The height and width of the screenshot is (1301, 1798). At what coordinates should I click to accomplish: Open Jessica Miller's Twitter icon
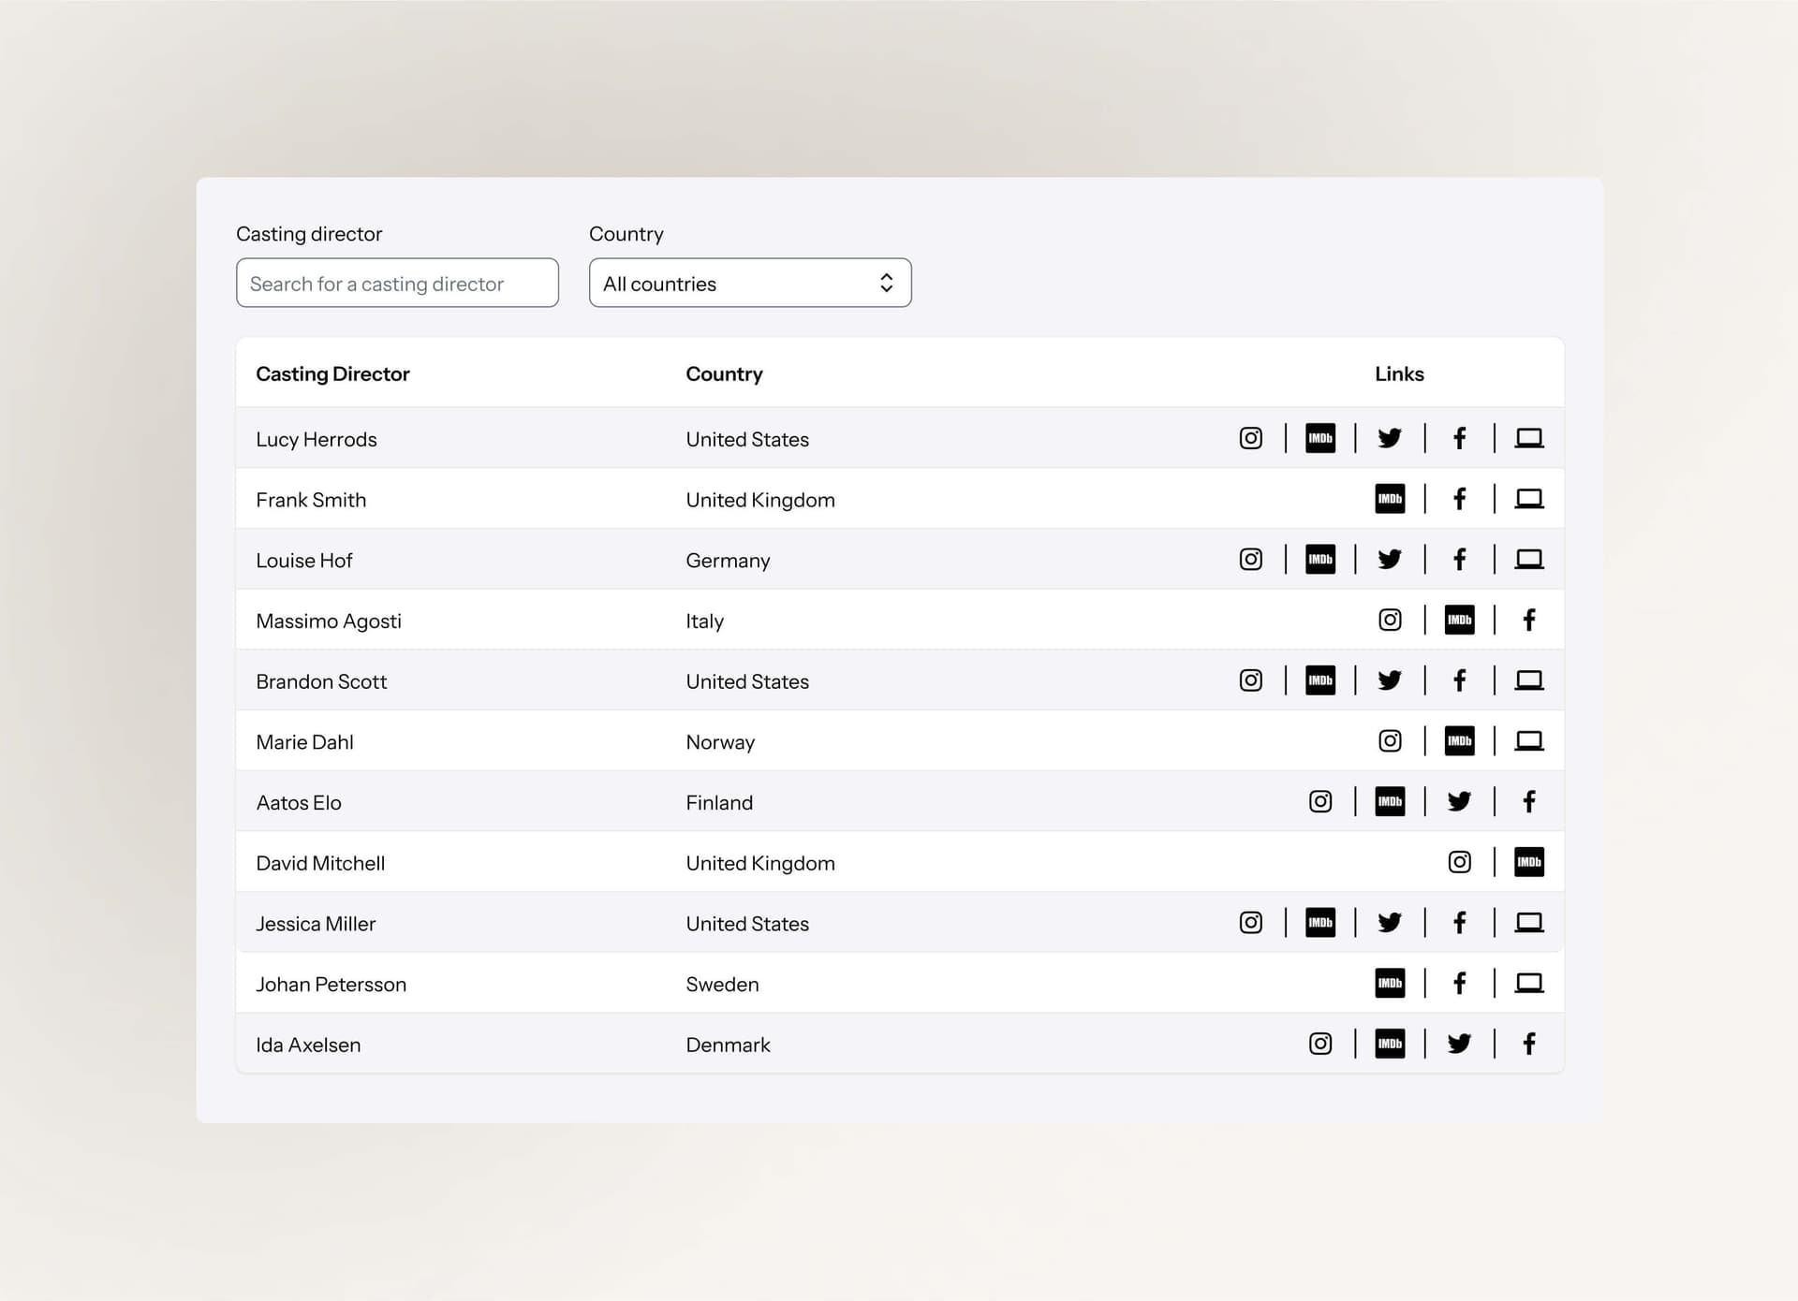point(1390,923)
